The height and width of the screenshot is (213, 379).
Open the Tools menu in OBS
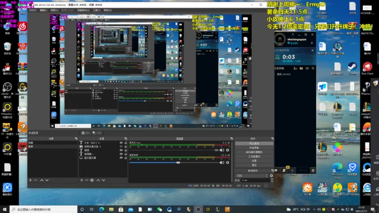[x=97, y=11]
